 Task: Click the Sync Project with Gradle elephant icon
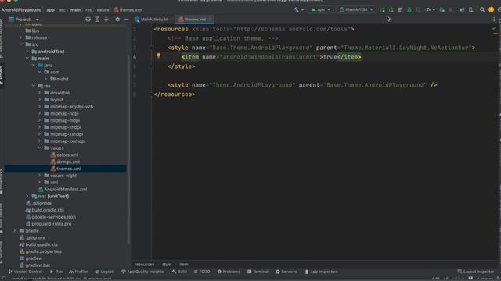462,10
